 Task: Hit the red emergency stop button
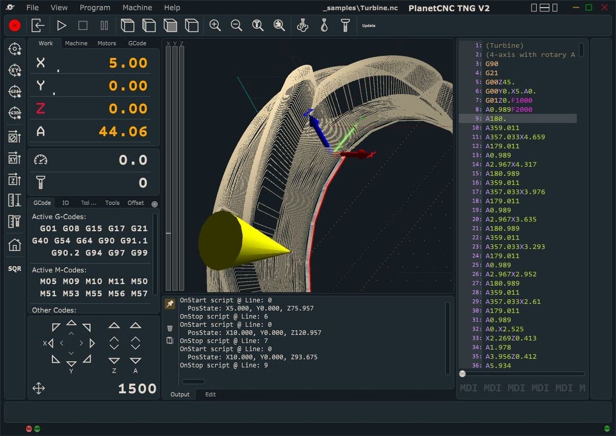14,26
